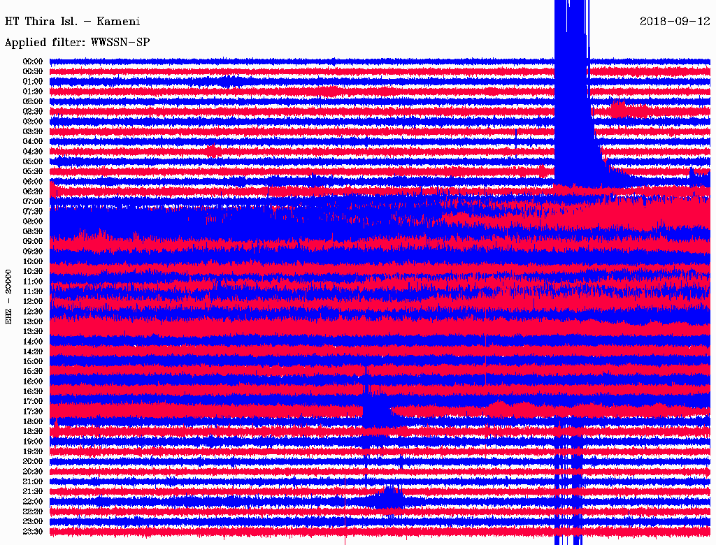Select the 15:00 time label
The height and width of the screenshot is (545, 716).
pos(33,361)
